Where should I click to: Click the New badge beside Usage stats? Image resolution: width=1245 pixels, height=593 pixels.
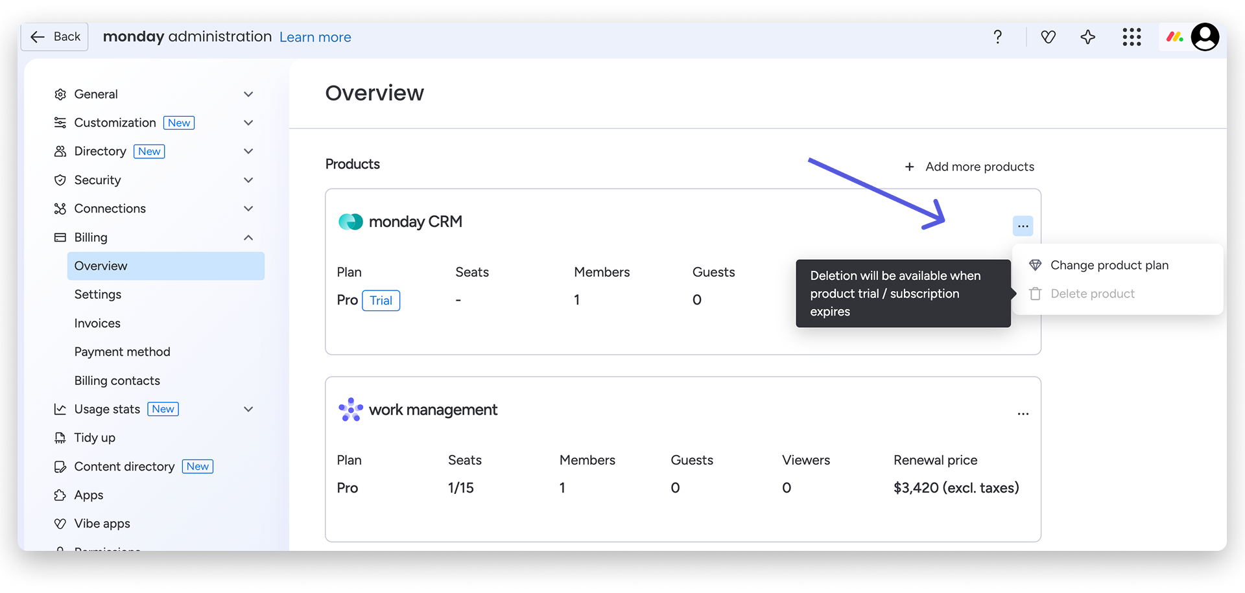pos(163,410)
